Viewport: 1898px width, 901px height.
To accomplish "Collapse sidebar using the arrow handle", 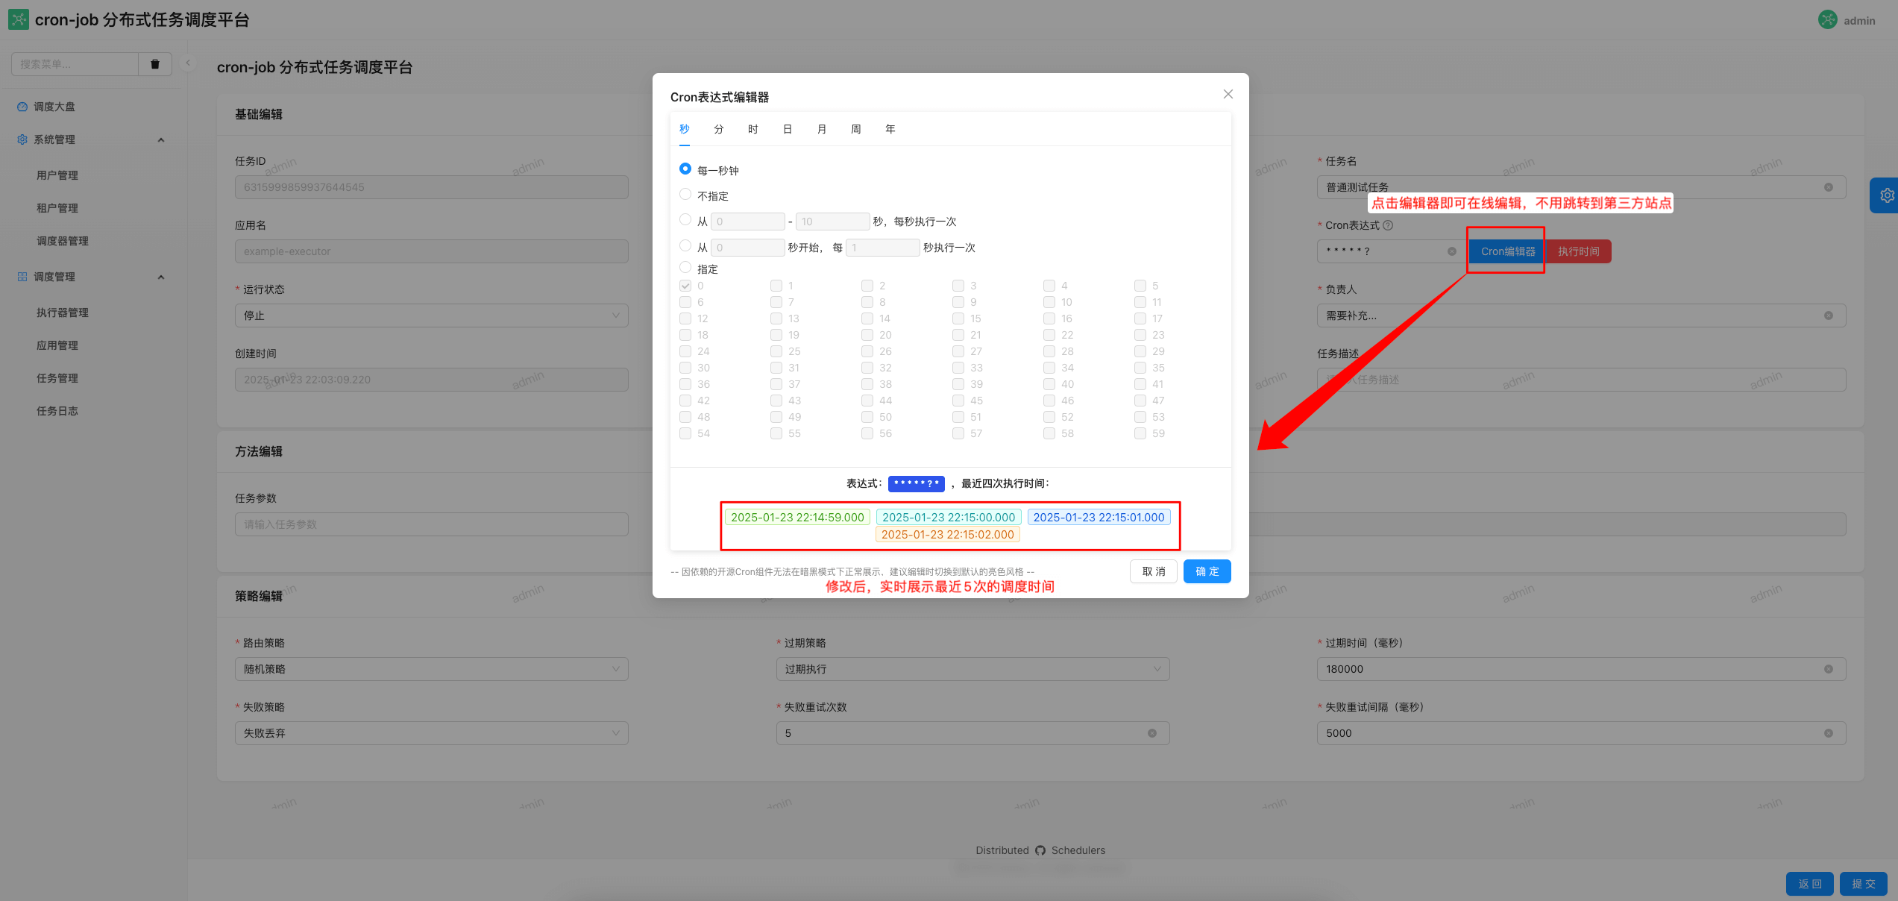I will [x=188, y=63].
